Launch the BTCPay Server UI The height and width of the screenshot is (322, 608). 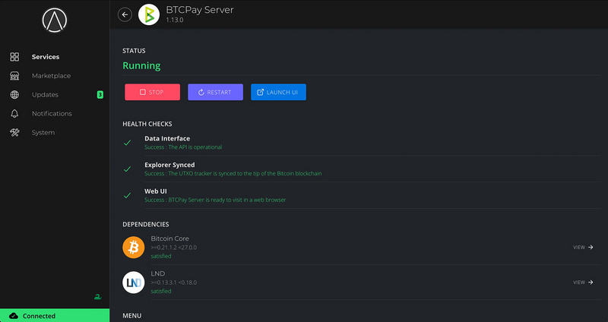278,92
